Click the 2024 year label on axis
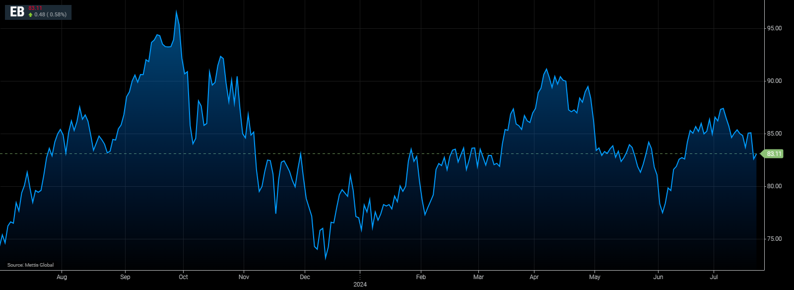This screenshot has height=290, width=794. (x=360, y=285)
